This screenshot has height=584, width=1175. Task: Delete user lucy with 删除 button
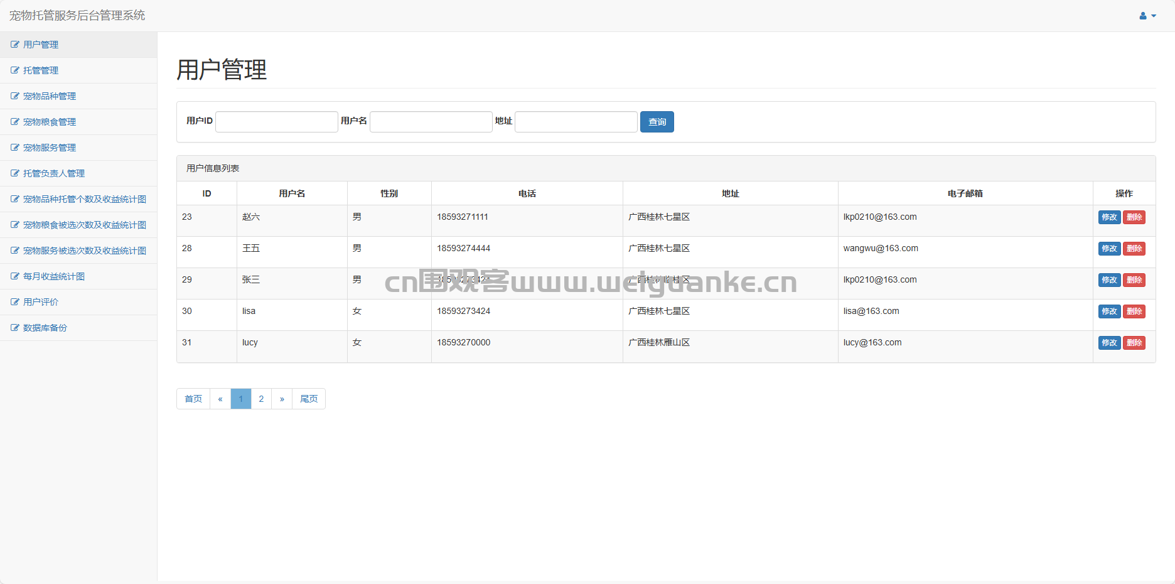coord(1134,343)
